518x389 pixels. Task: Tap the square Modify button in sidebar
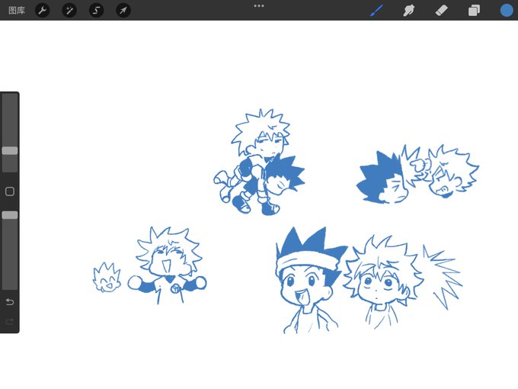click(x=10, y=191)
